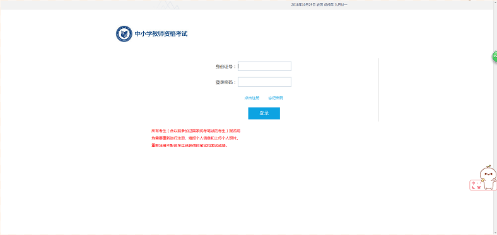Click the teacher exam emblem logo
The height and width of the screenshot is (235, 497).
click(124, 34)
